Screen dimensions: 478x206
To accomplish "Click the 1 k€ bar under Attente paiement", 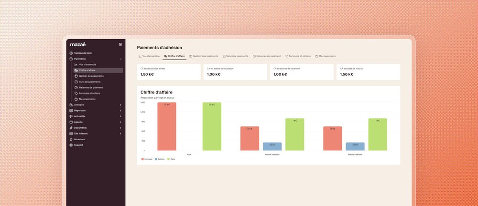I will click(x=378, y=134).
